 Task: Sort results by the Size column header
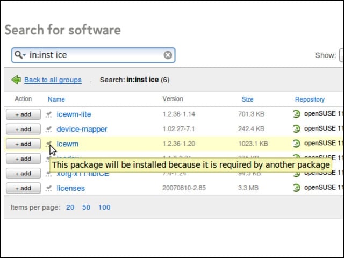click(247, 99)
